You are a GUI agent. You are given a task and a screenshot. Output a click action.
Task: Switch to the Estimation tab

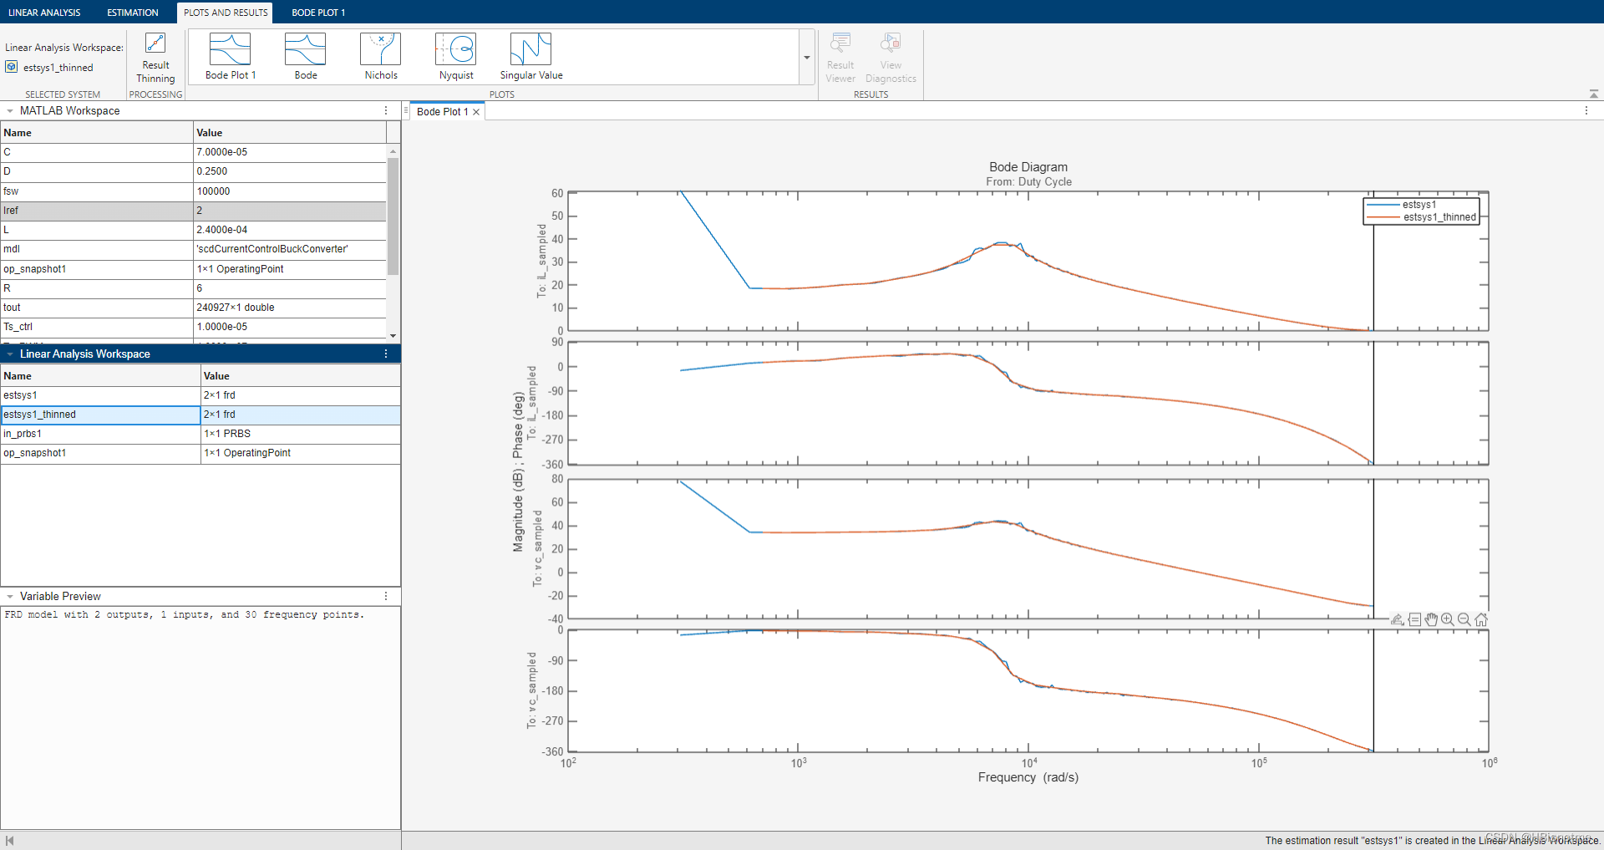[133, 13]
